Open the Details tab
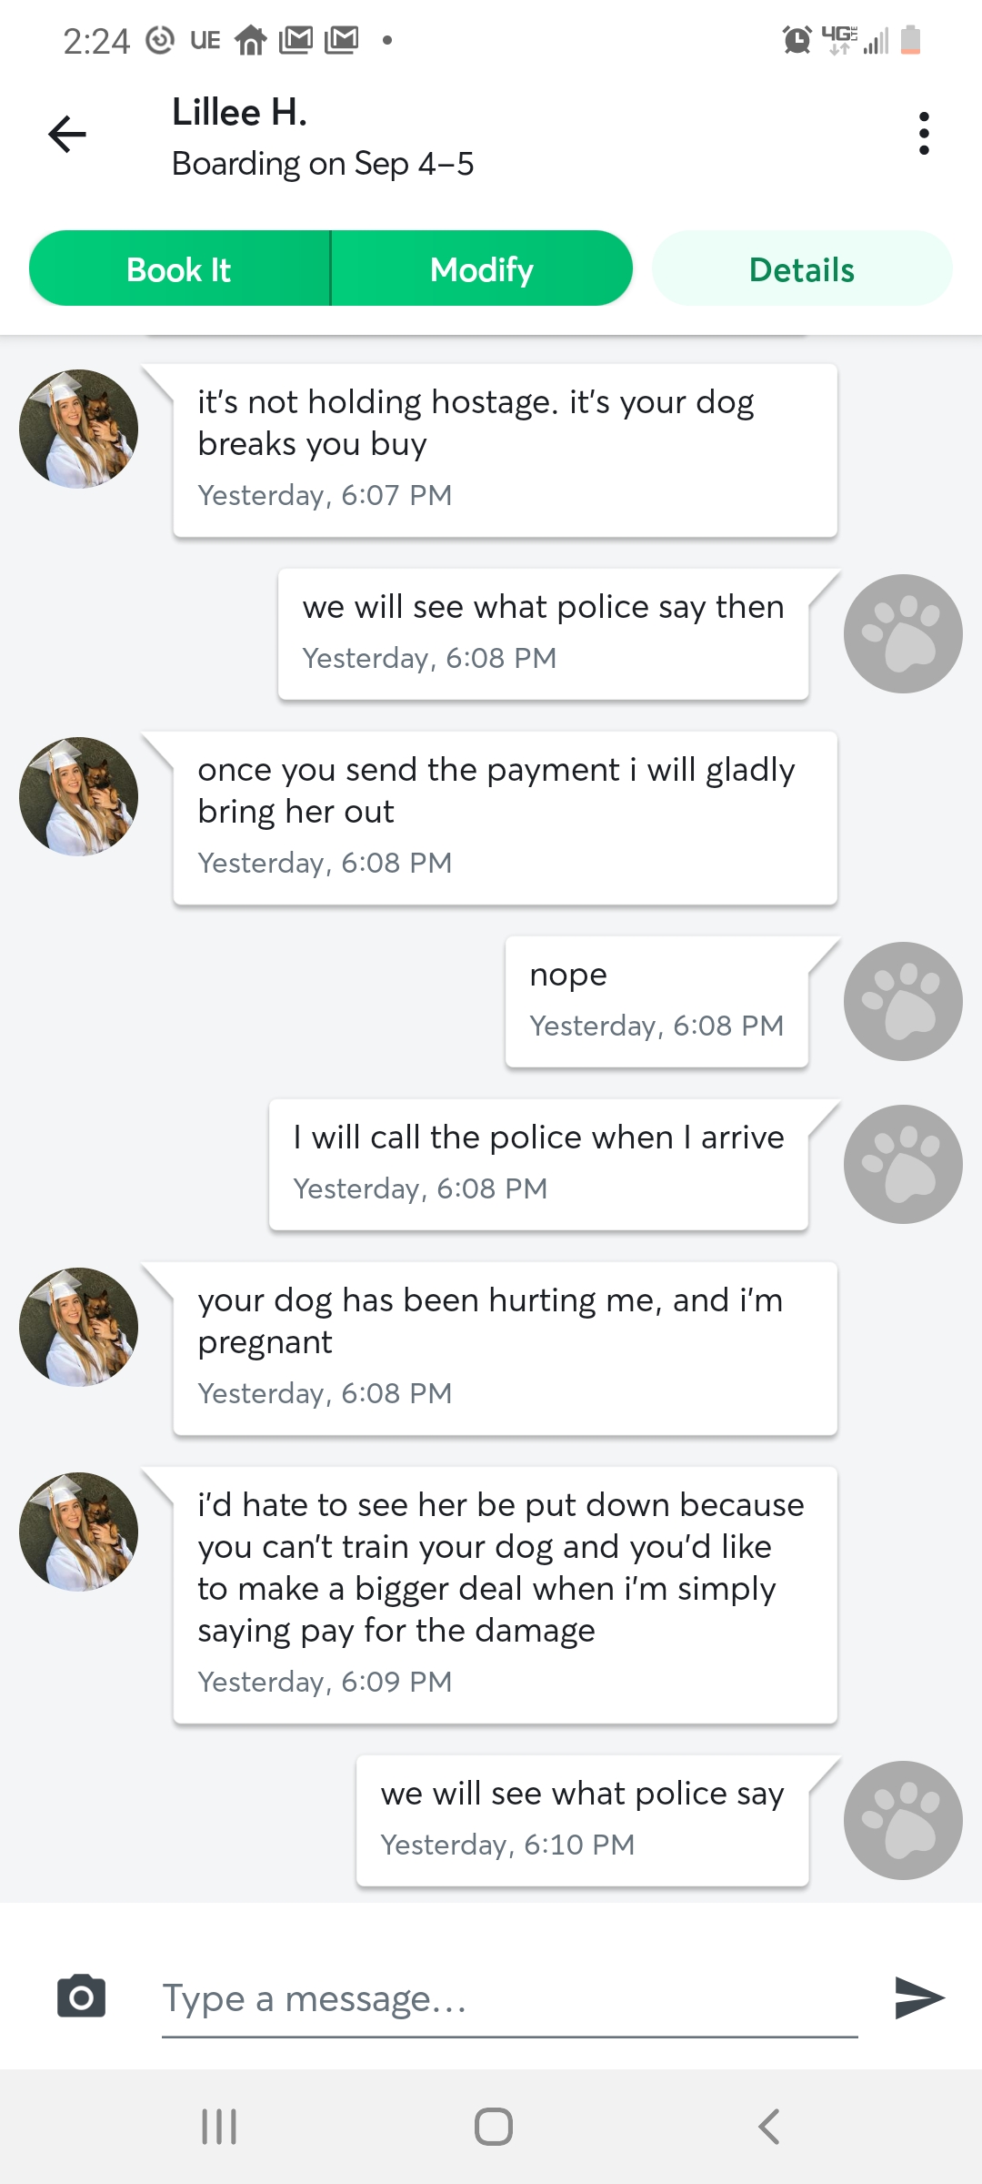Image resolution: width=982 pixels, height=2184 pixels. (801, 269)
